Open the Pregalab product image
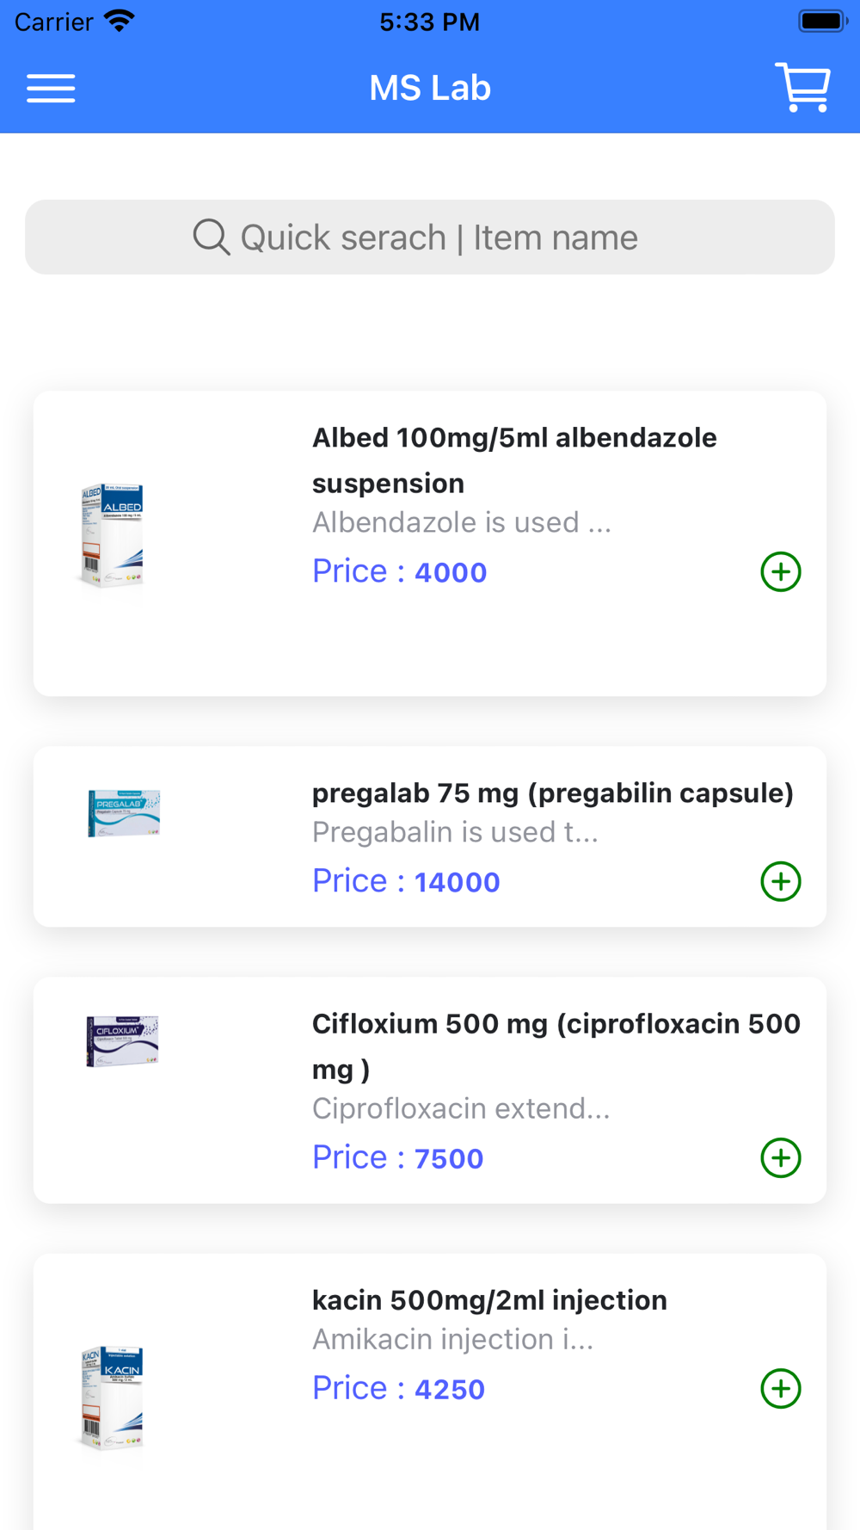The image size is (860, 1530). pyautogui.click(x=124, y=812)
